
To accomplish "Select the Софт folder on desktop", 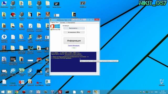I will (48, 4).
